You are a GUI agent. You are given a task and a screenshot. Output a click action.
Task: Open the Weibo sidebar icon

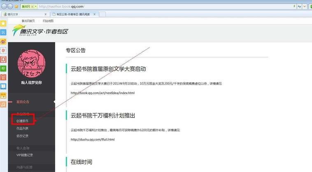click(x=3, y=42)
